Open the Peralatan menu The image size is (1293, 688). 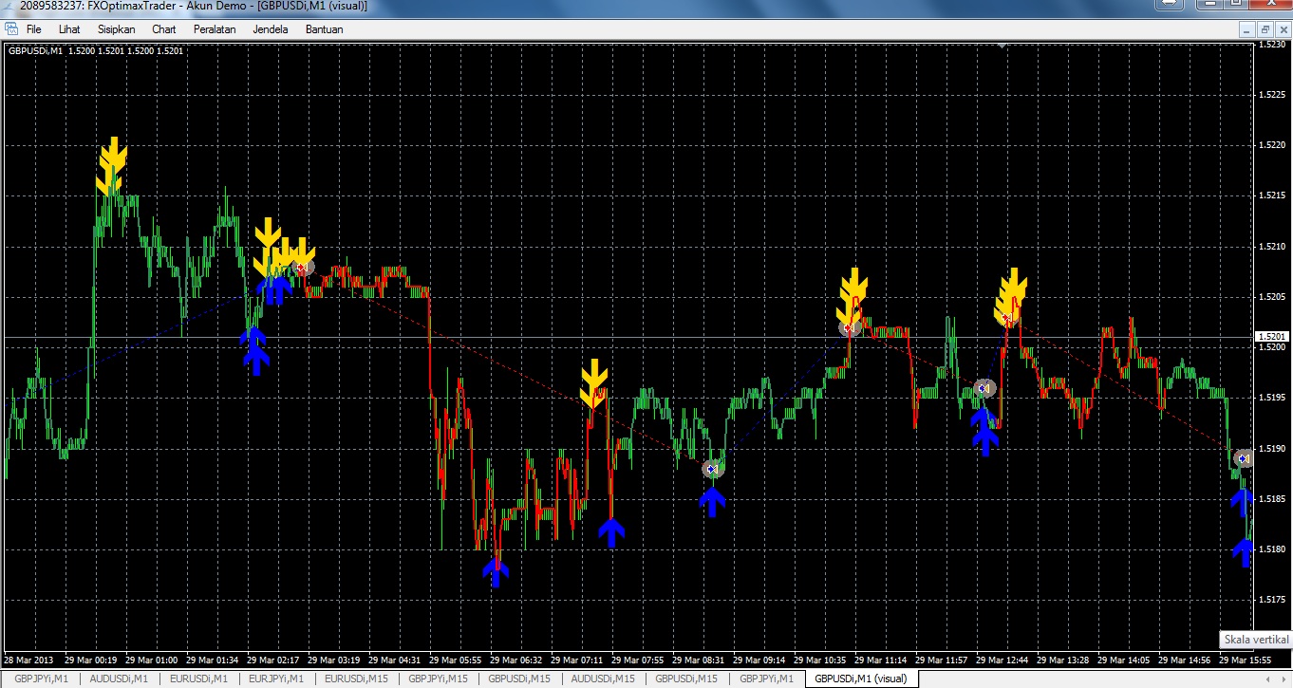215,29
